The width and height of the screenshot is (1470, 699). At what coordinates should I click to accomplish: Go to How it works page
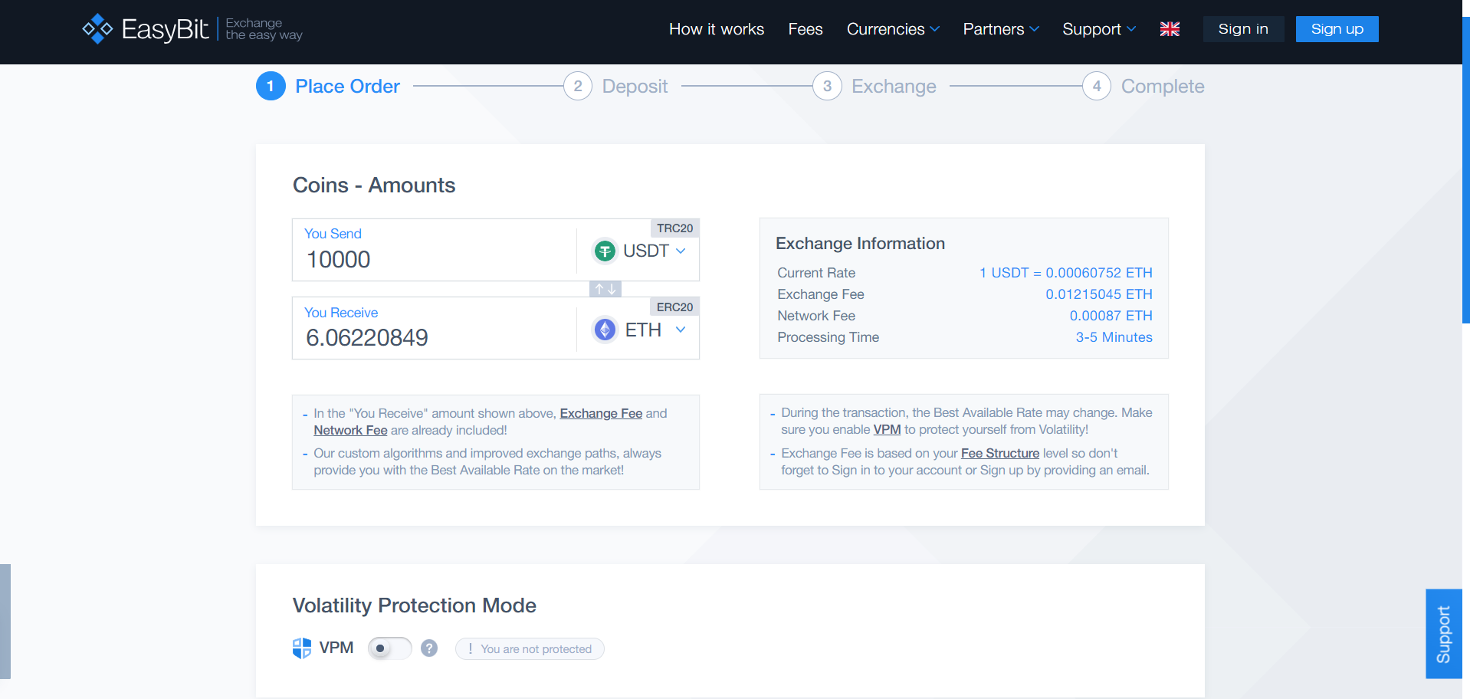717,29
